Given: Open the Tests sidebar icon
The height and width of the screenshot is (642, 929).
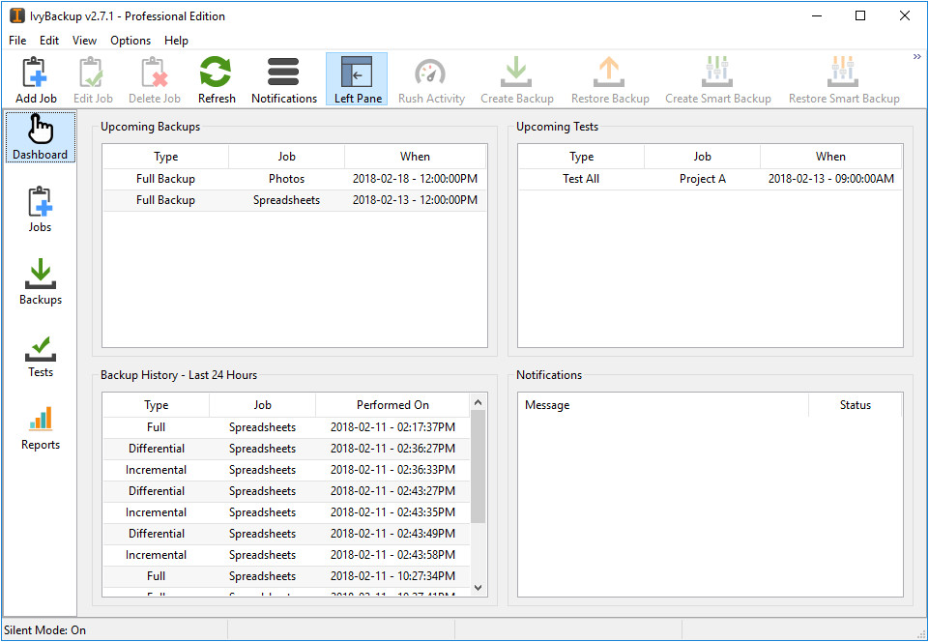Looking at the screenshot, I should click(x=41, y=354).
